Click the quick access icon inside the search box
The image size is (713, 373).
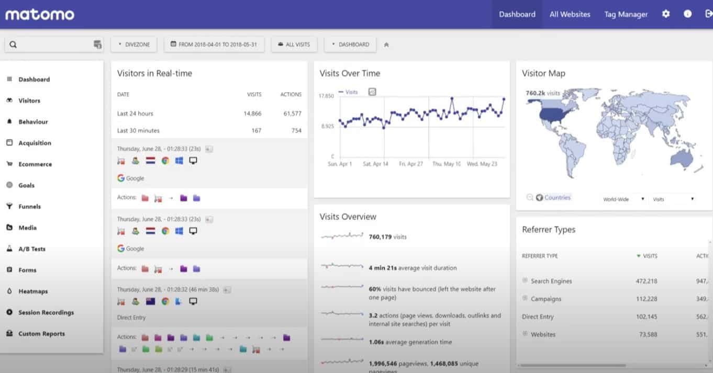pyautogui.click(x=97, y=44)
